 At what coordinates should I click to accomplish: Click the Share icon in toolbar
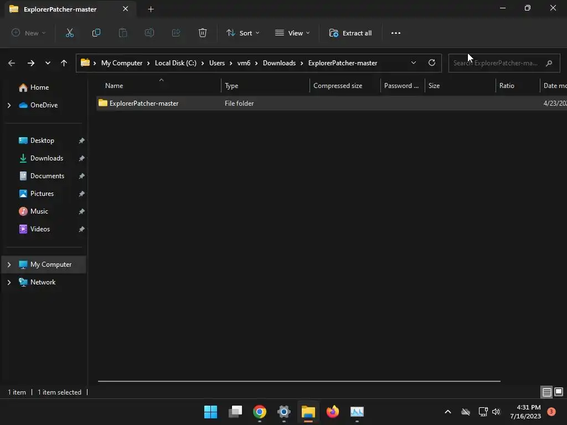click(176, 33)
